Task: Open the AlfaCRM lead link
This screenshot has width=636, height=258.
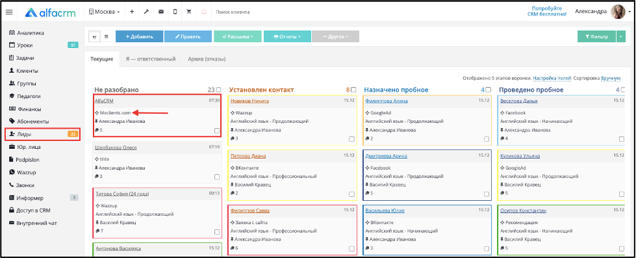Action: click(104, 101)
